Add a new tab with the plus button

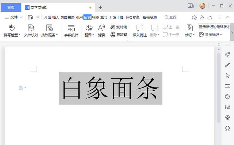click(x=100, y=7)
